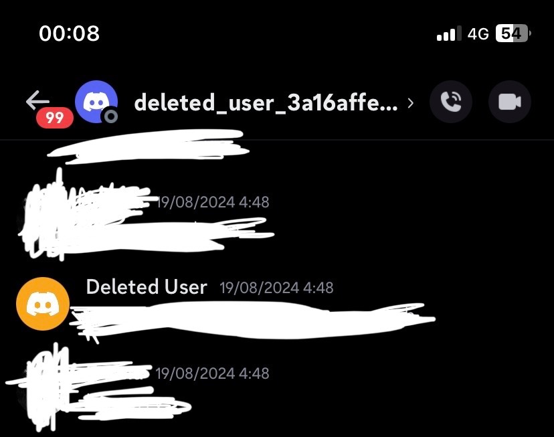Start a video call

509,102
